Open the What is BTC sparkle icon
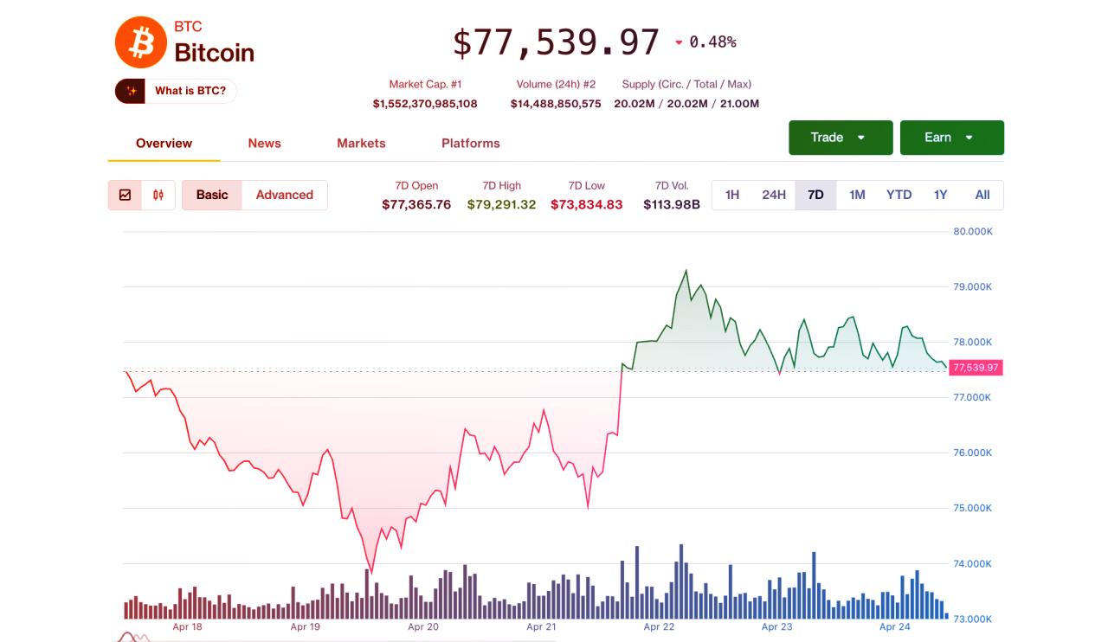Screen dimensions: 1108x642 click(x=130, y=90)
